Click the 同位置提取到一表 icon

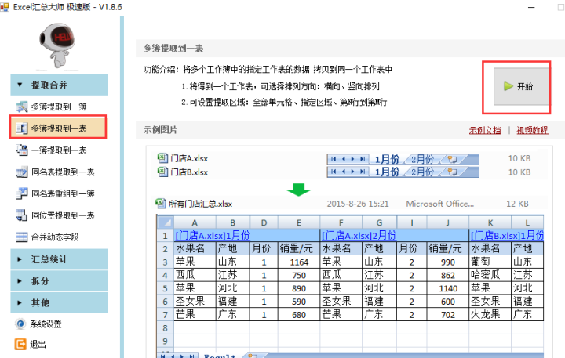pos(22,215)
